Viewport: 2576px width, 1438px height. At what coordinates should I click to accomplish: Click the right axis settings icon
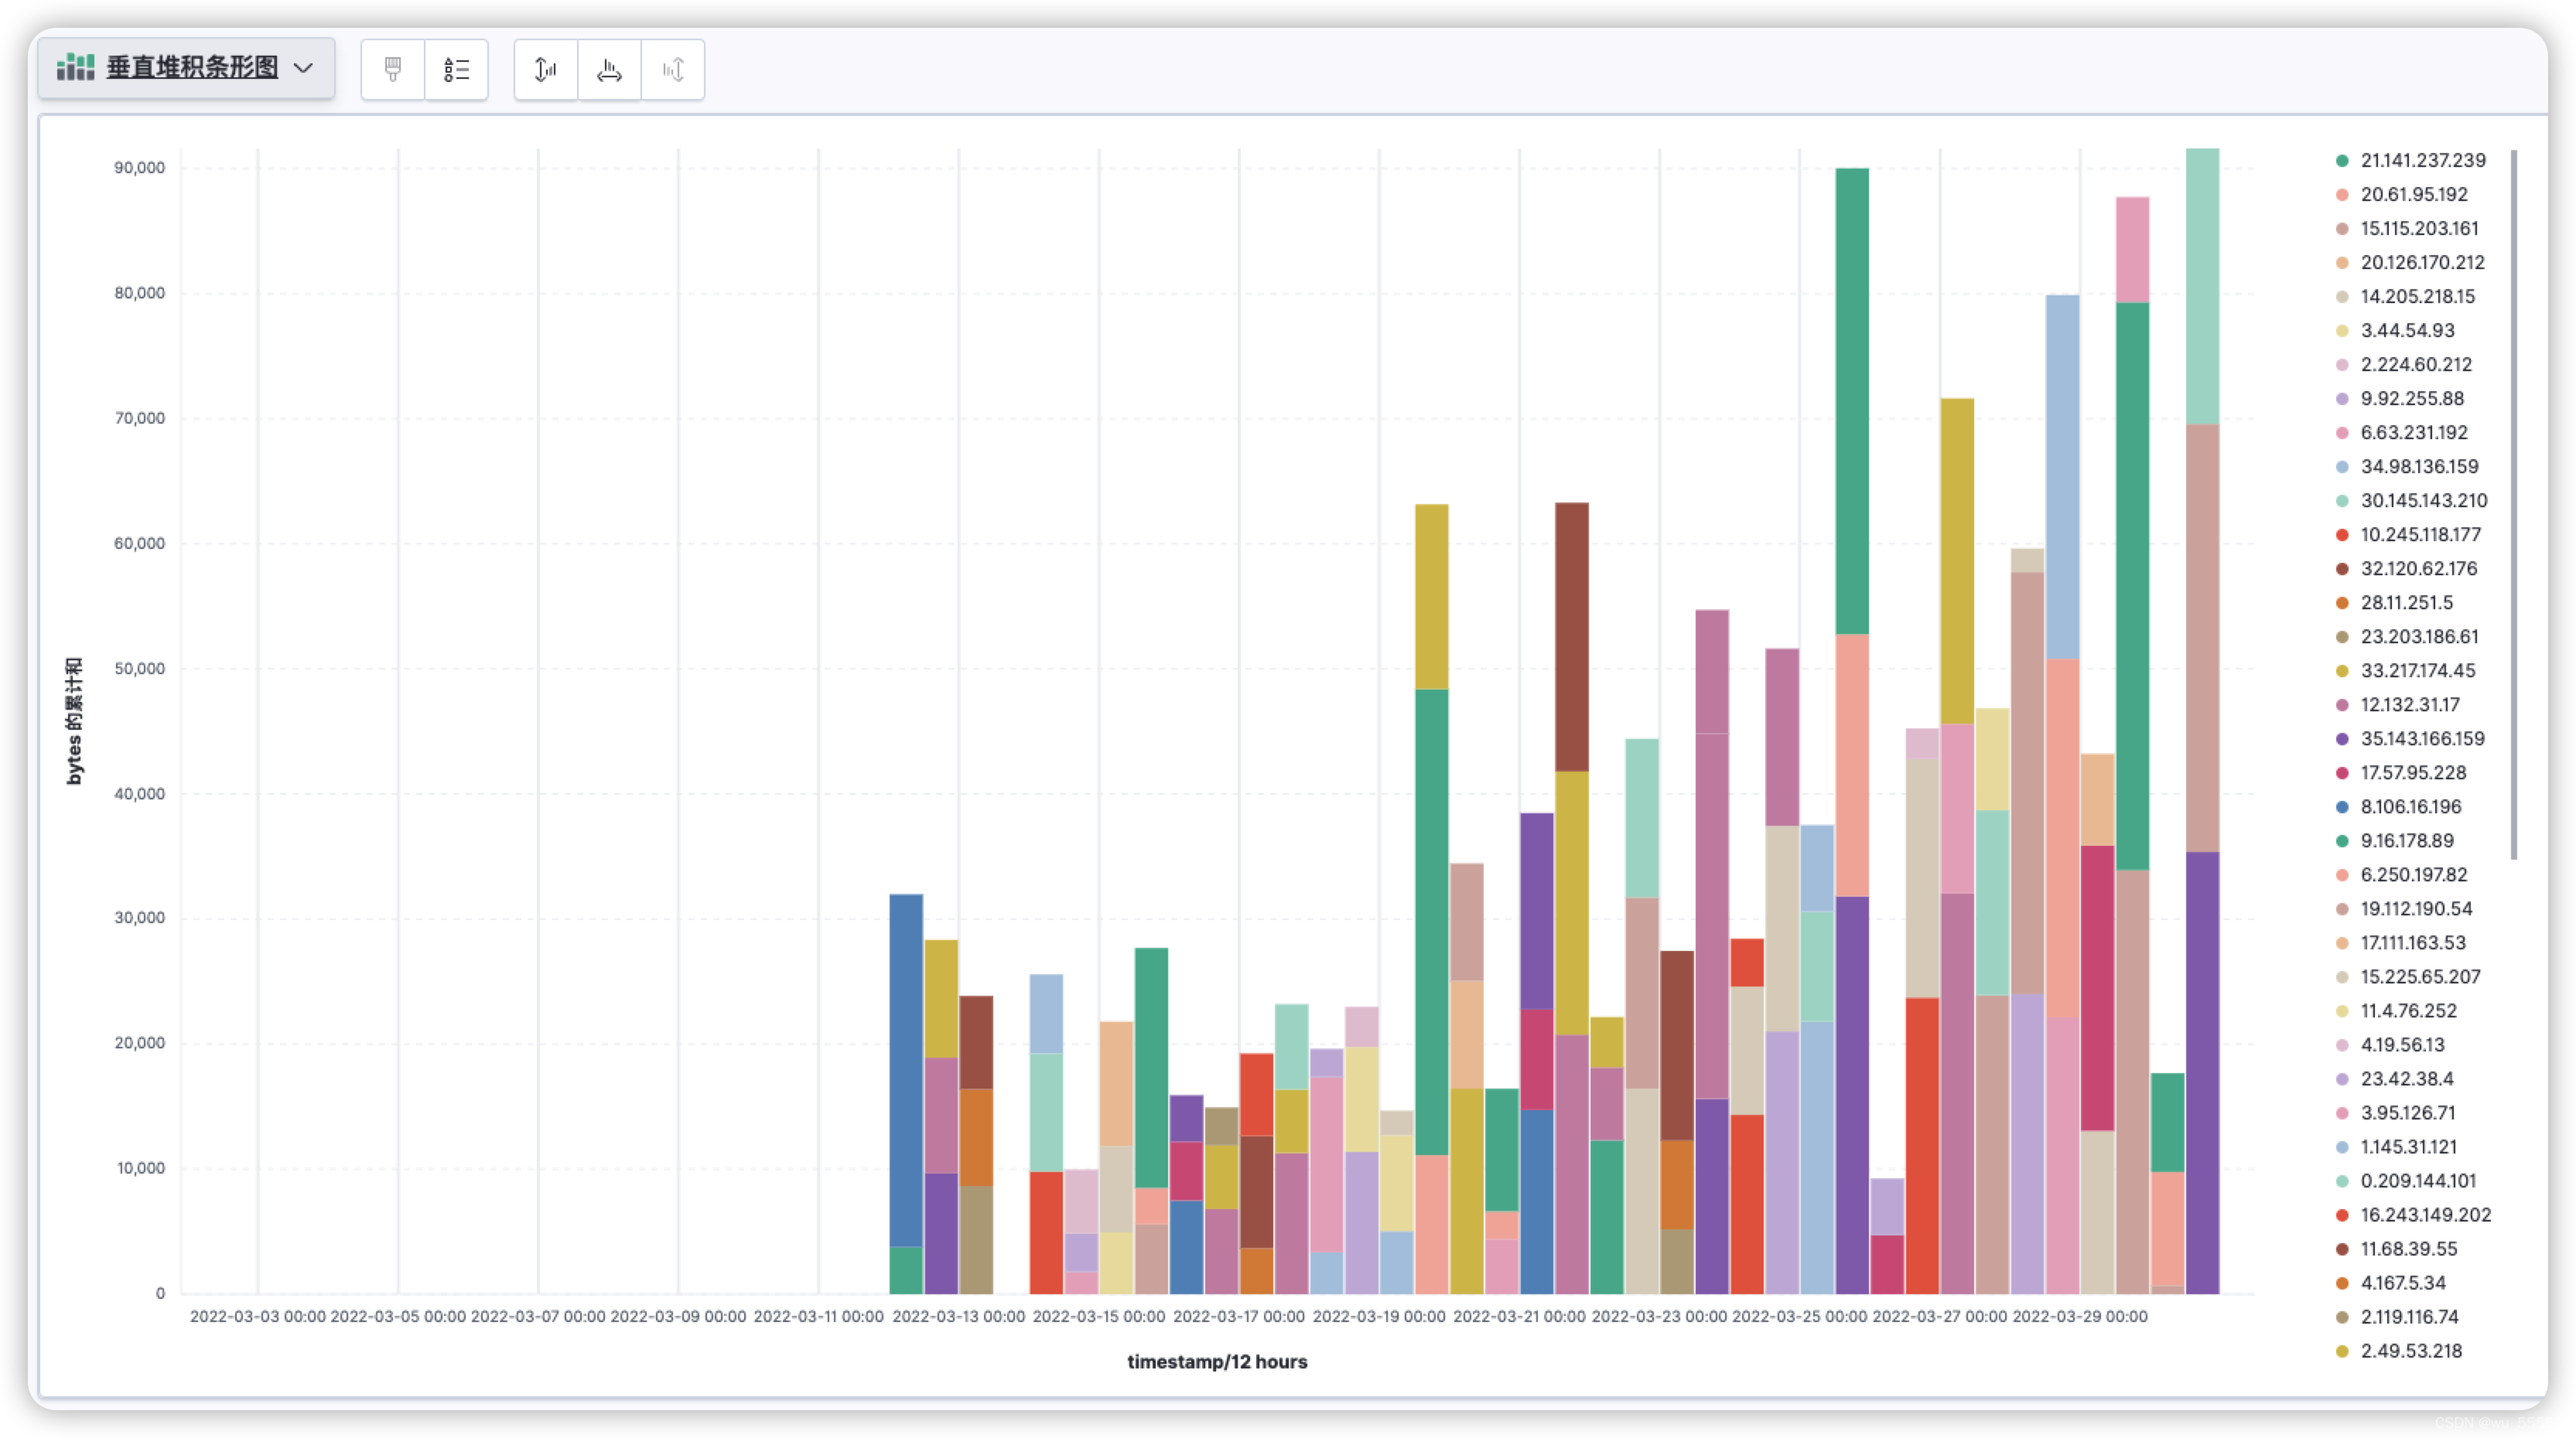click(673, 69)
